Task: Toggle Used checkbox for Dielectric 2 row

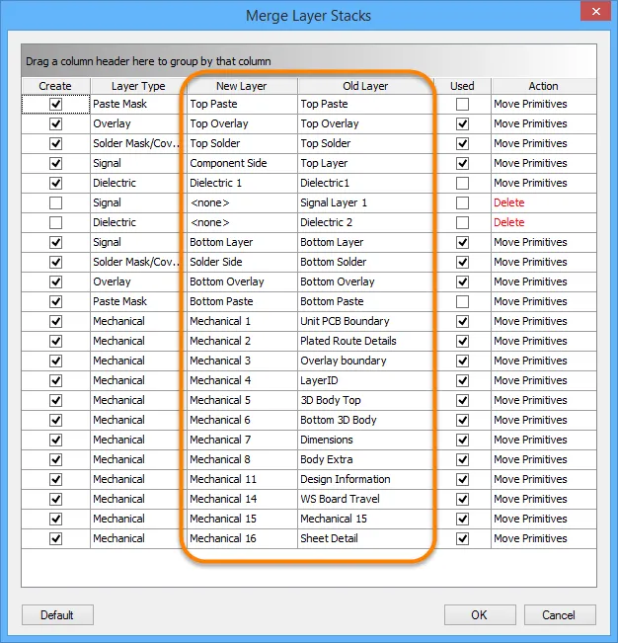Action: click(462, 222)
